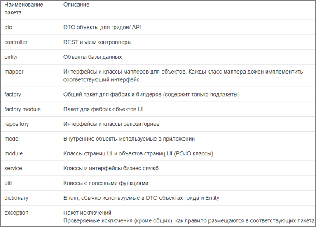
Task: Select the "entity" package name cell
Action: pos(11,57)
